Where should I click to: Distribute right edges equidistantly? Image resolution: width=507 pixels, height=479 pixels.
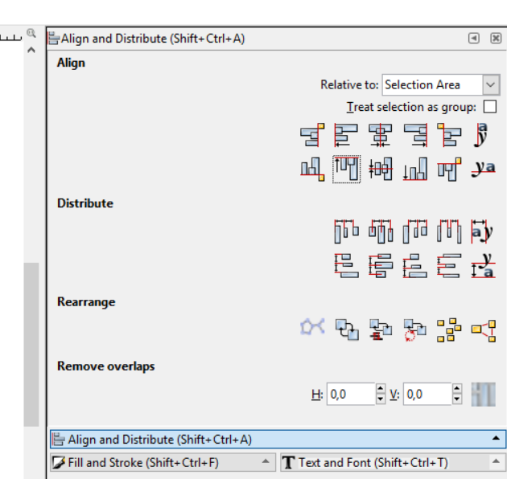(x=415, y=231)
